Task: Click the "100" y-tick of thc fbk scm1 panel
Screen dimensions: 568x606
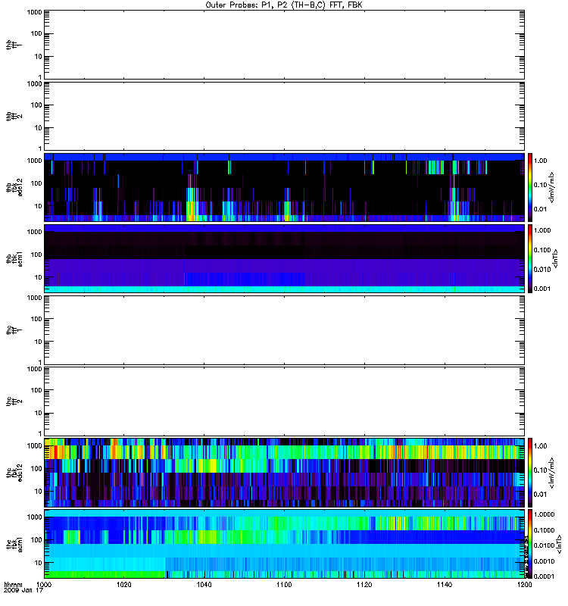Action: (x=37, y=540)
